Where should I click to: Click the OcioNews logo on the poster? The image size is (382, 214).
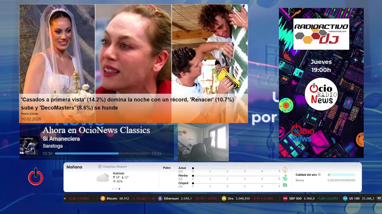point(302,133)
